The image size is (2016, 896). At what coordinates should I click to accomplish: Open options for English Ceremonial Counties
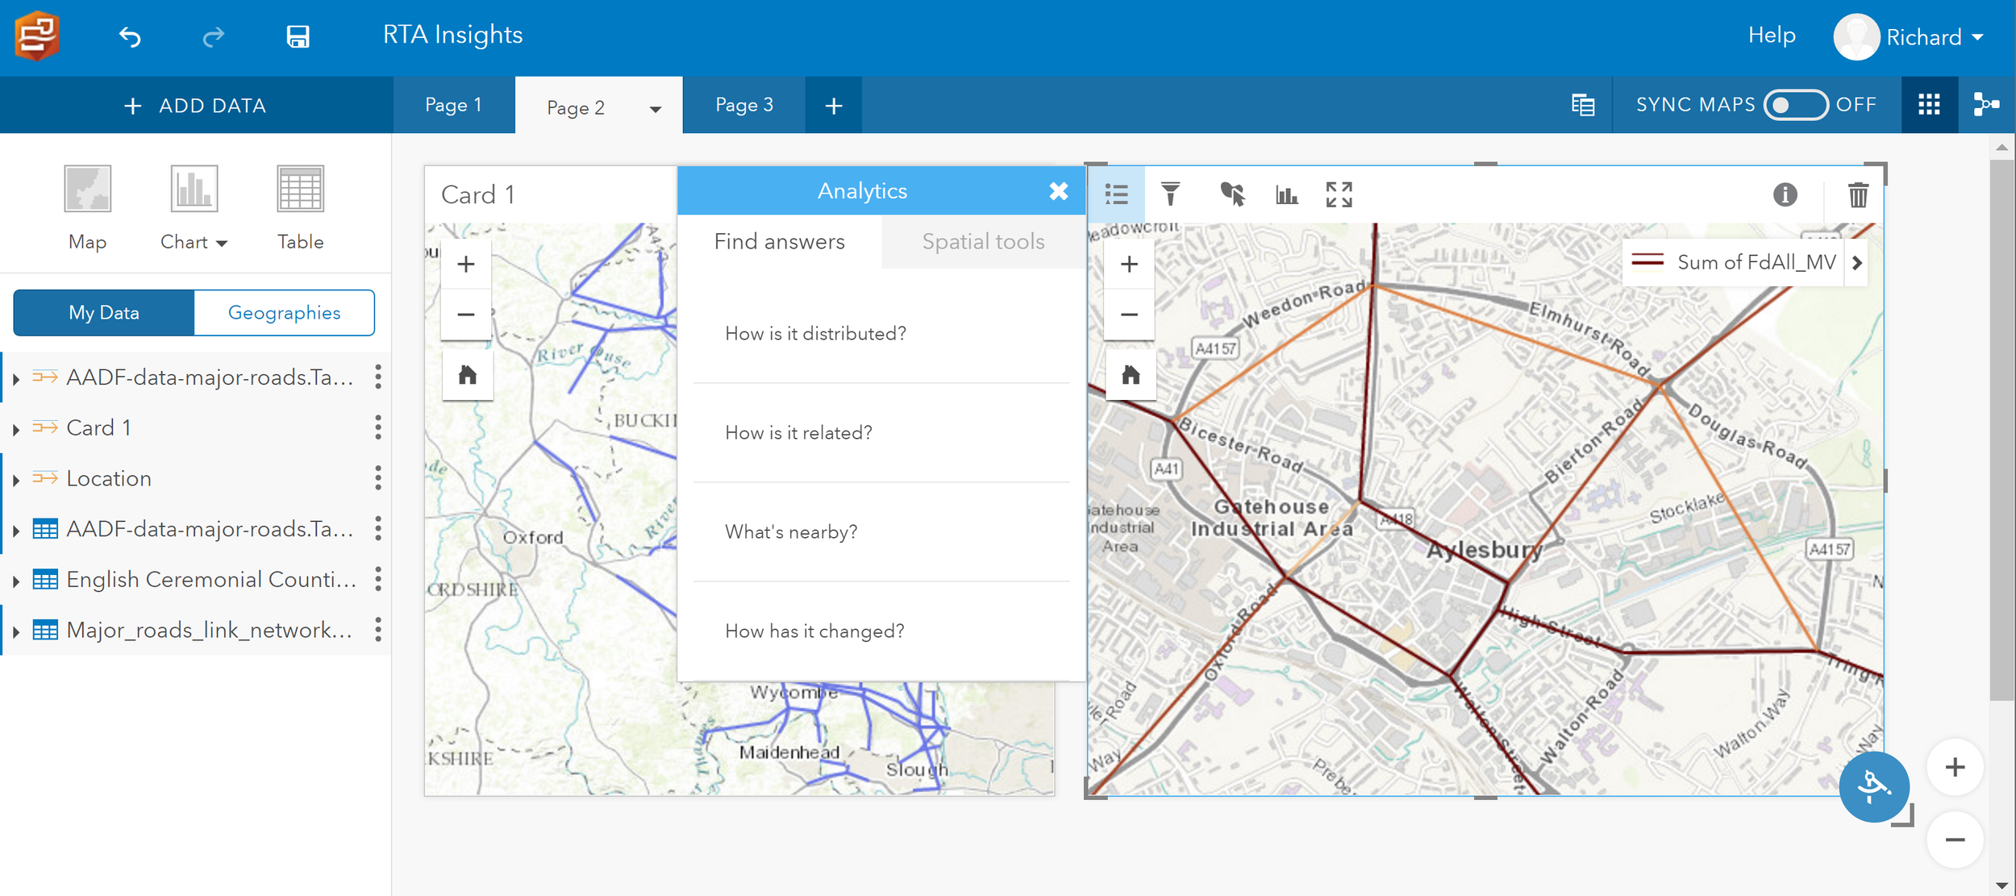pos(377,579)
